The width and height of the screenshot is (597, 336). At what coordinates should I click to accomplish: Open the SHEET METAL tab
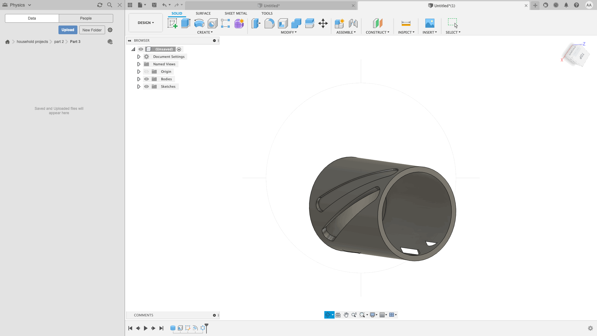[236, 13]
